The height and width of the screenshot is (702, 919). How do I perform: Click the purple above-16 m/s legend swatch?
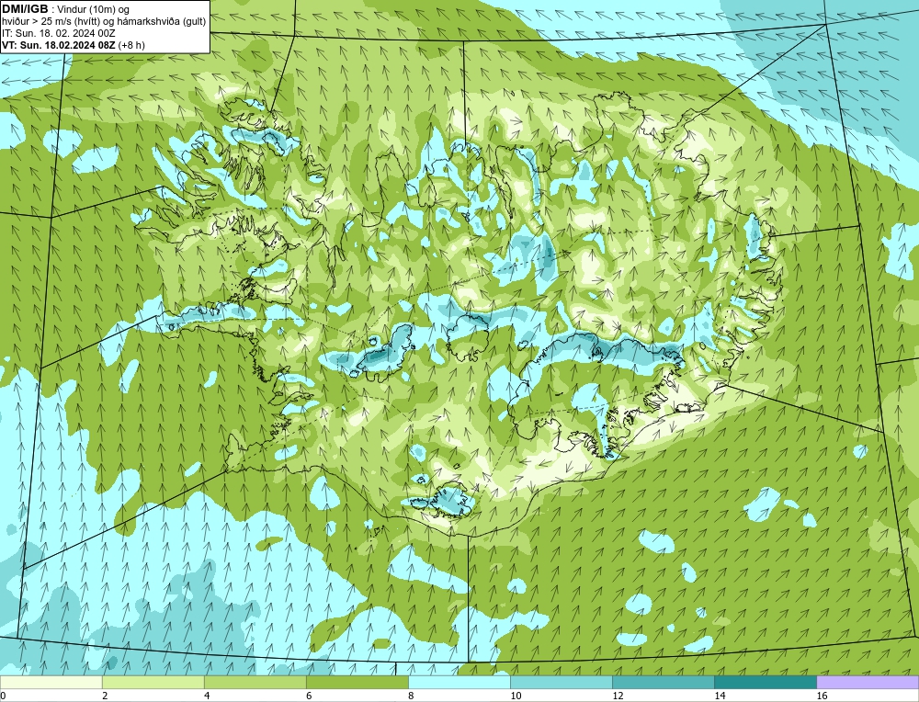[868, 682]
